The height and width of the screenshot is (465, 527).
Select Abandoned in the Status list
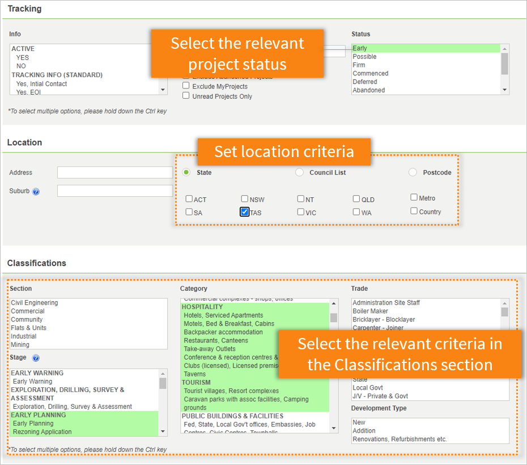point(426,90)
